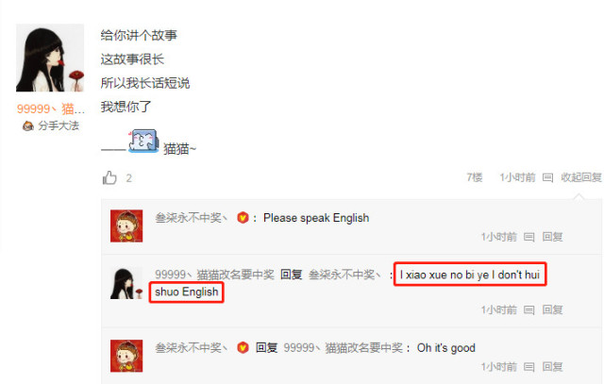The width and height of the screenshot is (604, 384).
Task: Open 叁柒永不中奖 avatar in first reply
Action: tap(126, 225)
